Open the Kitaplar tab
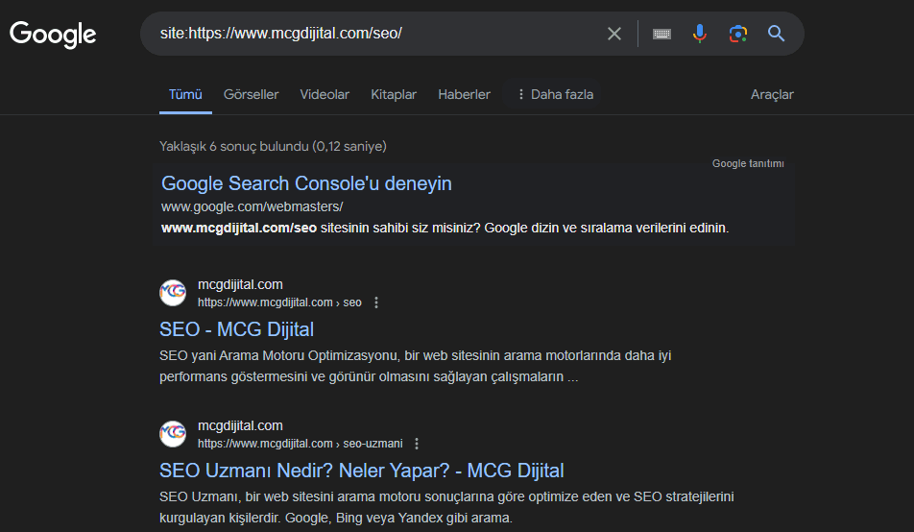This screenshot has height=532, width=914. click(394, 94)
